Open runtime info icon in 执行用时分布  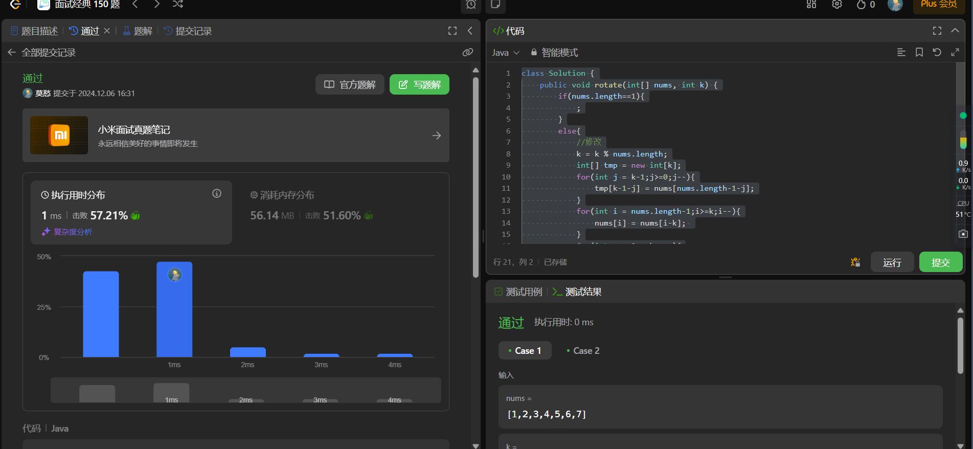(217, 193)
